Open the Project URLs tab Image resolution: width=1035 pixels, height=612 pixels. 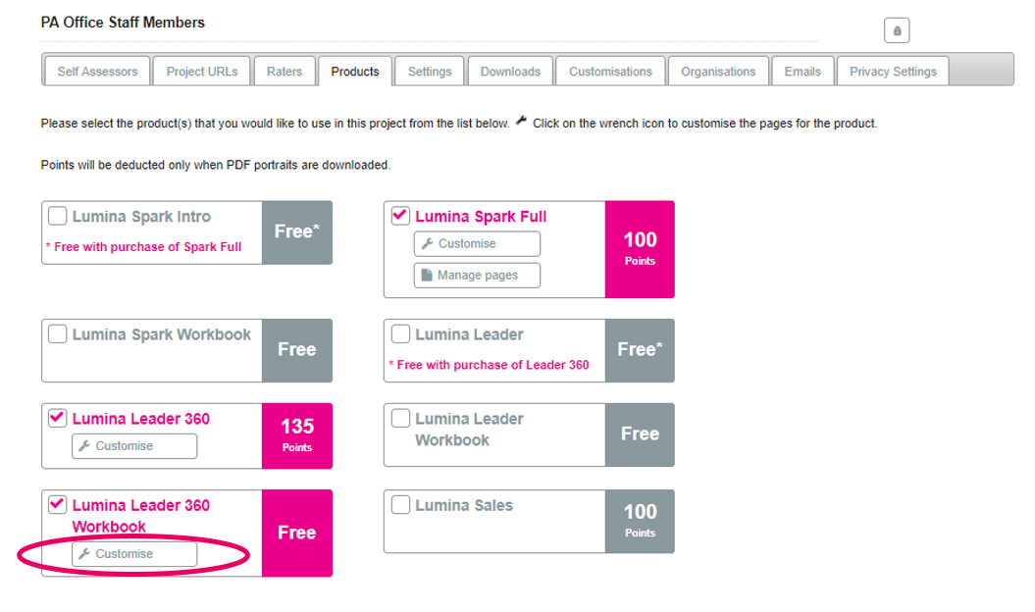tap(202, 72)
